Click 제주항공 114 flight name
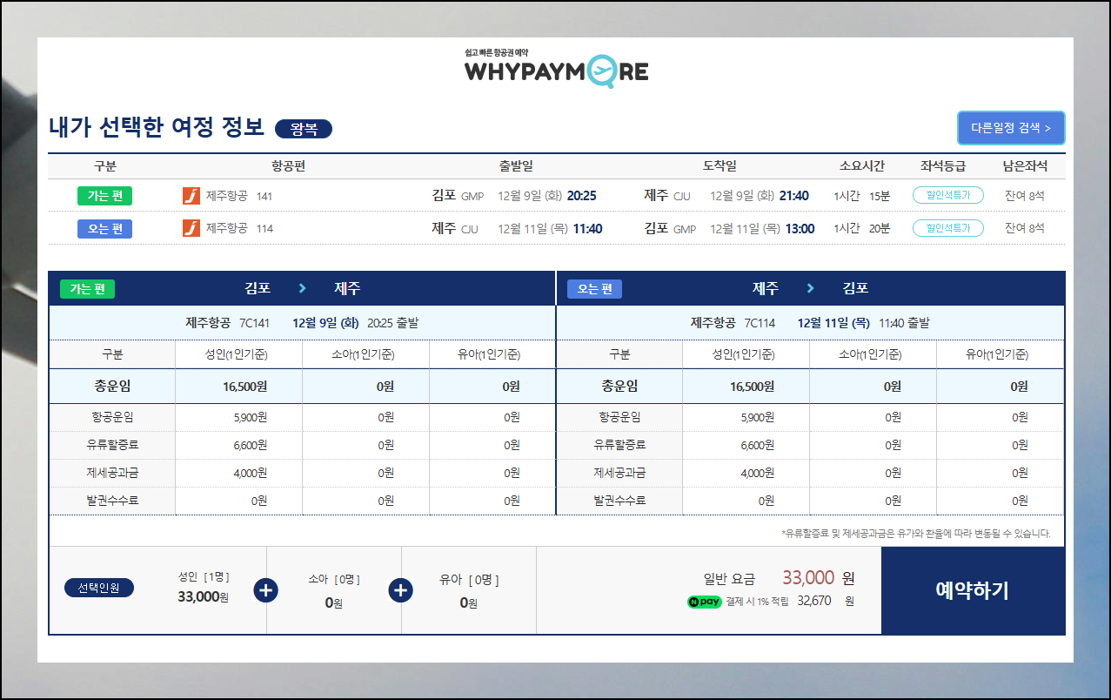1111x700 pixels. coord(239,229)
